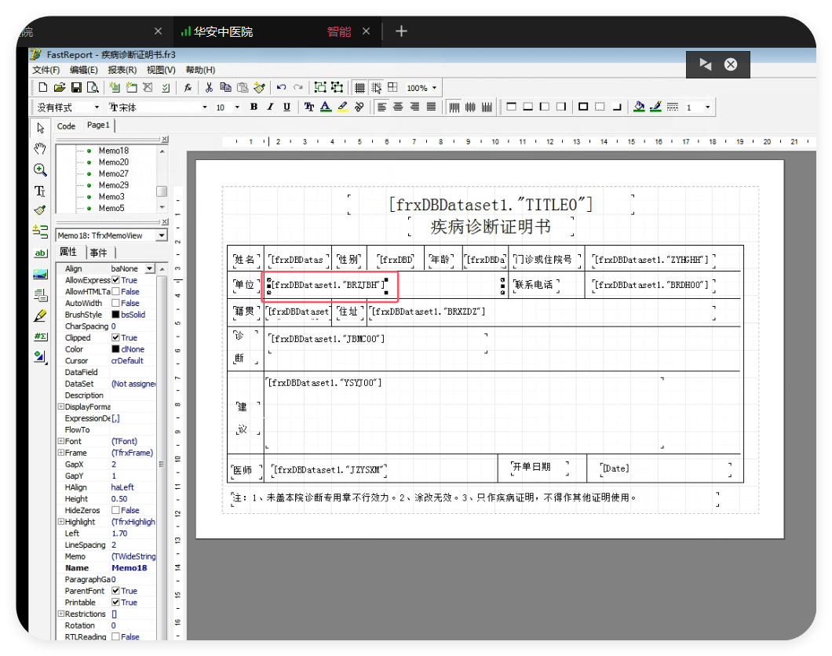The height and width of the screenshot is (656, 832).
Task: Select the text edit tool
Action: coord(40,191)
